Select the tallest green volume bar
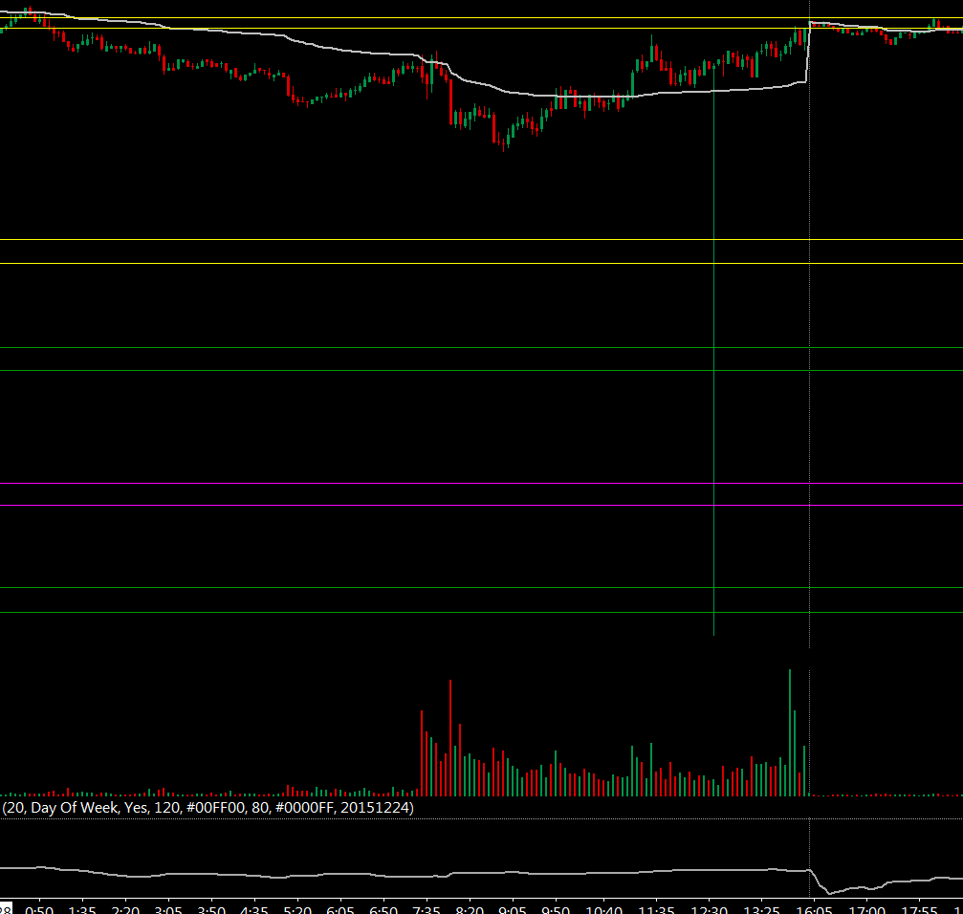 point(790,733)
